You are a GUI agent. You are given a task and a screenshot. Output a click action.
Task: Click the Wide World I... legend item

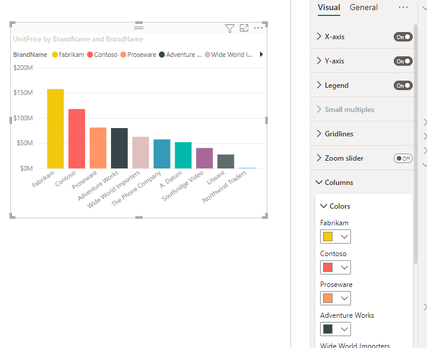click(x=229, y=55)
